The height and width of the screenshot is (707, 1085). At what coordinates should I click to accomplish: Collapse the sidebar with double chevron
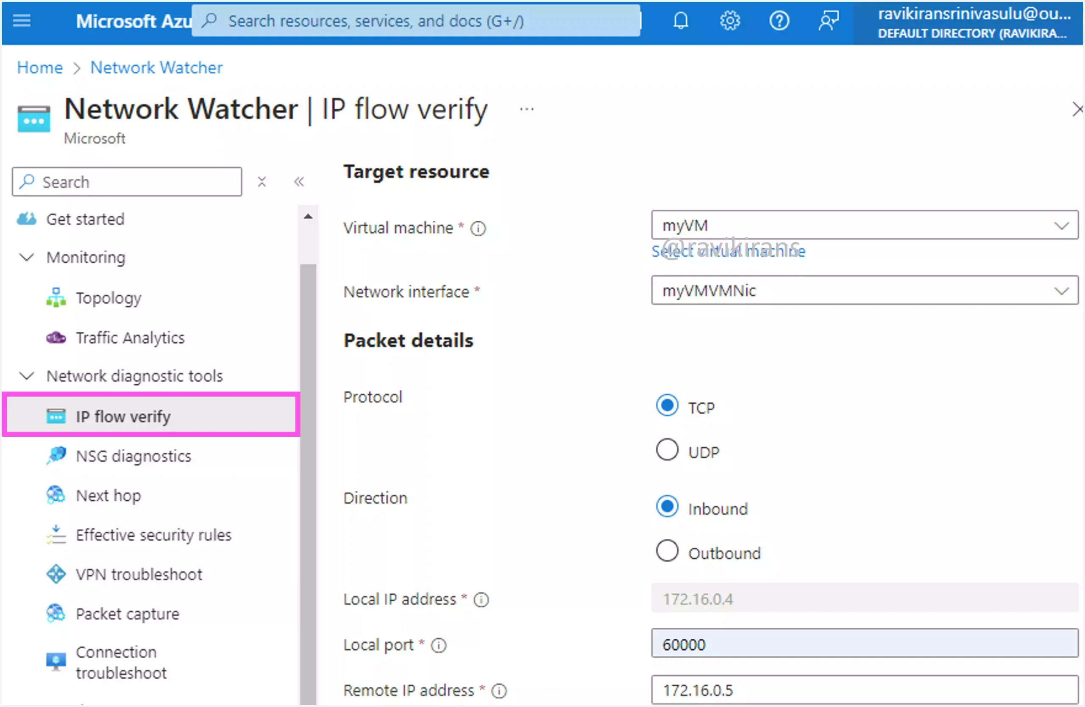299,182
